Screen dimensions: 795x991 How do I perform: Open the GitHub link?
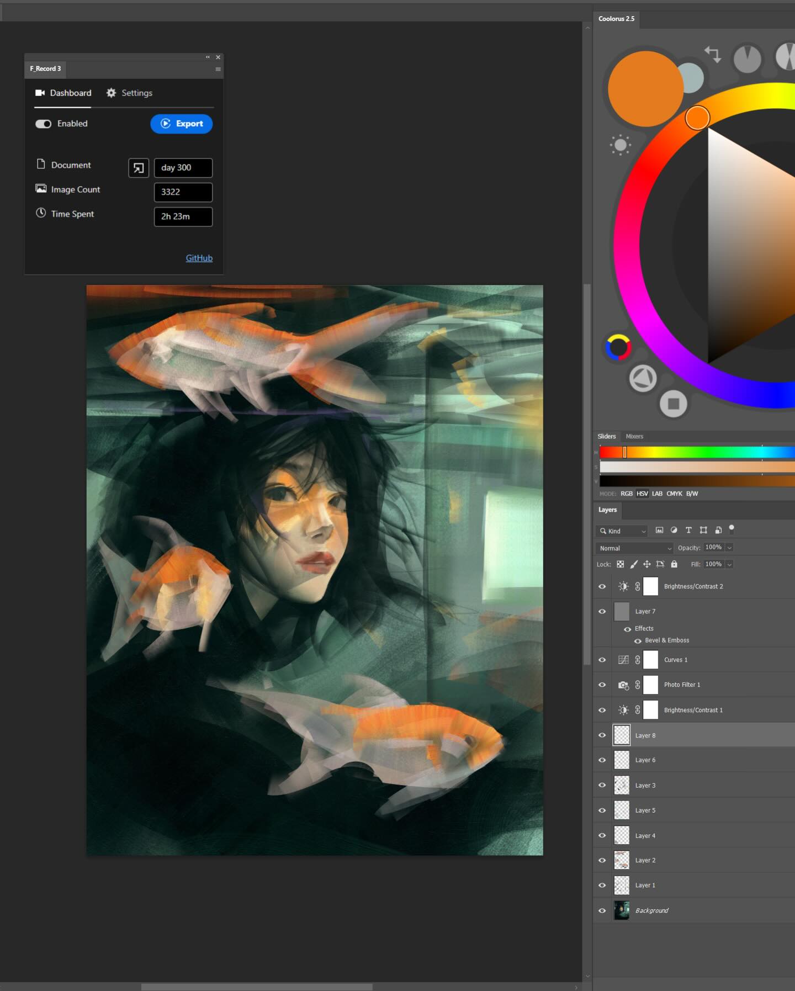click(199, 258)
